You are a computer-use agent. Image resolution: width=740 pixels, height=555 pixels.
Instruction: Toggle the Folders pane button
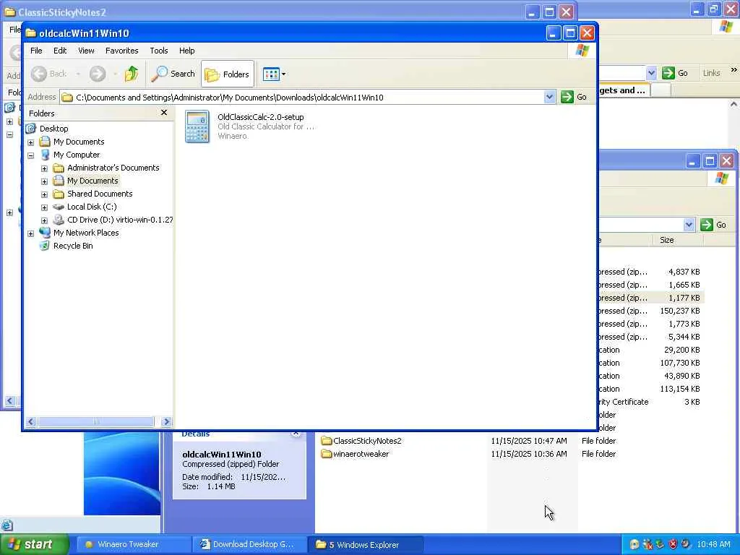coord(228,74)
